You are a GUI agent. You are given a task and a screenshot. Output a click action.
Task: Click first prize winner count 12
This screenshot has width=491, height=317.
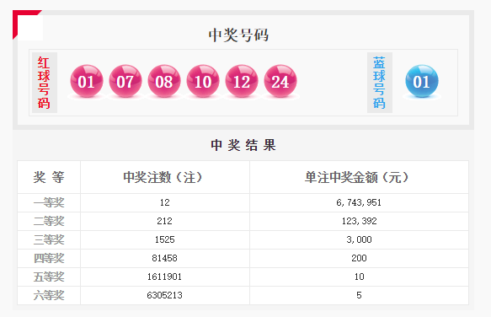pyautogui.click(x=165, y=202)
